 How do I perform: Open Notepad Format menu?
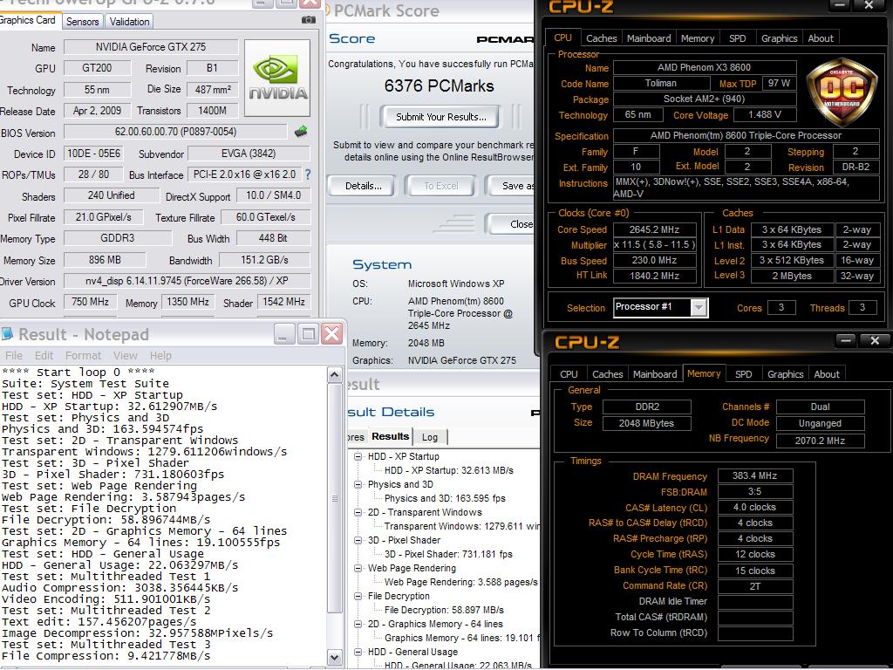click(x=83, y=356)
